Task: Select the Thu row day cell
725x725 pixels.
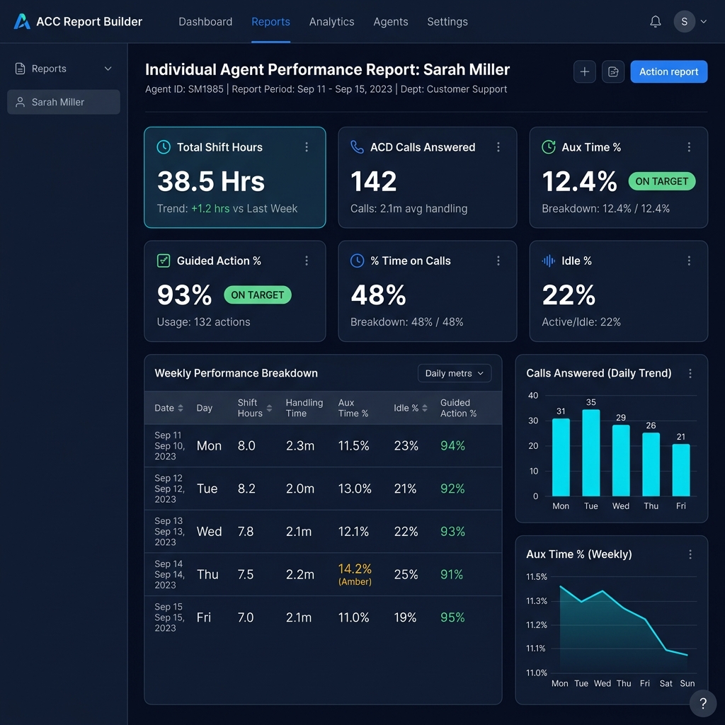Action: coord(207,574)
